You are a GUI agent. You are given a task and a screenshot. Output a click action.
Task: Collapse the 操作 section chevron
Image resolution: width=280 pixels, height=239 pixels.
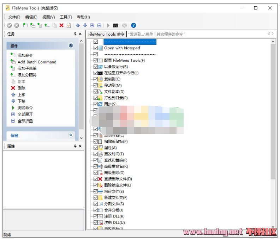click(71, 45)
